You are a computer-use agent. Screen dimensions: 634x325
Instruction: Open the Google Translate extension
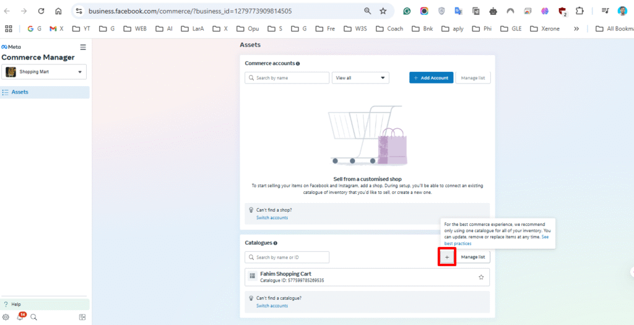(459, 11)
